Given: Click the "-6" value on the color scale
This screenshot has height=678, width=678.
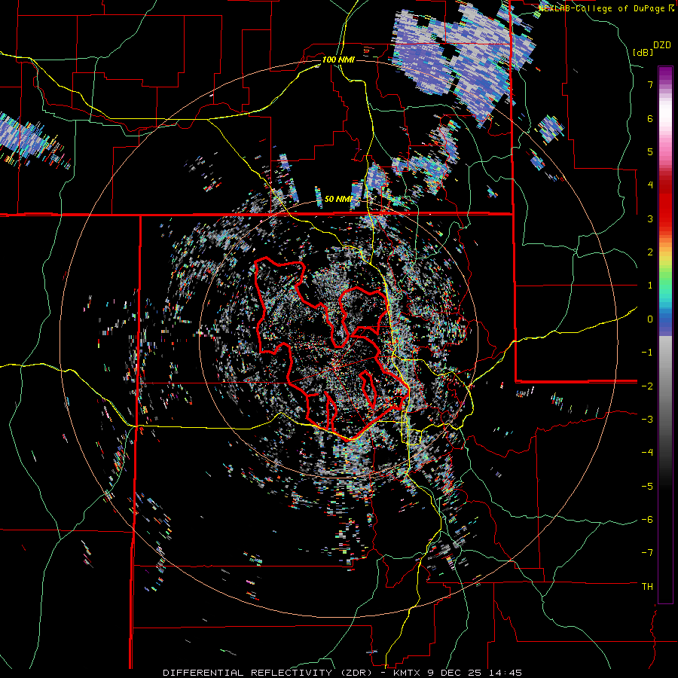Looking at the screenshot, I should tap(647, 520).
